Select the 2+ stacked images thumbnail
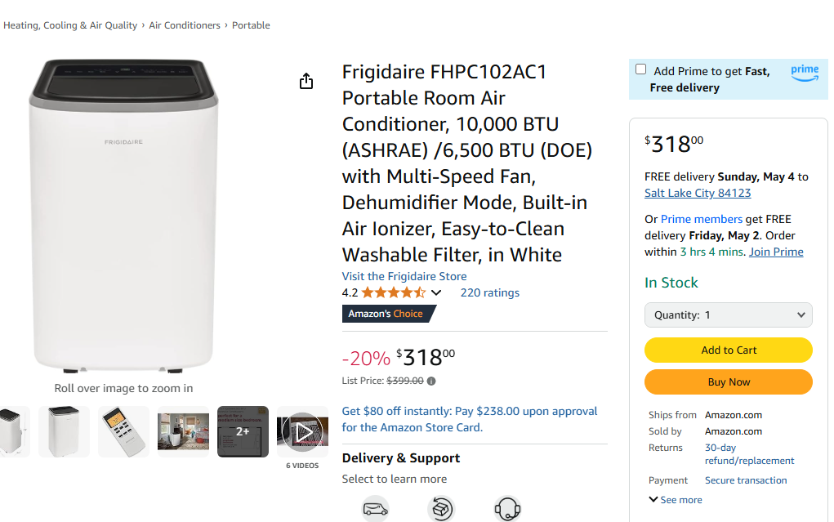The height and width of the screenshot is (522, 834). pos(243,431)
